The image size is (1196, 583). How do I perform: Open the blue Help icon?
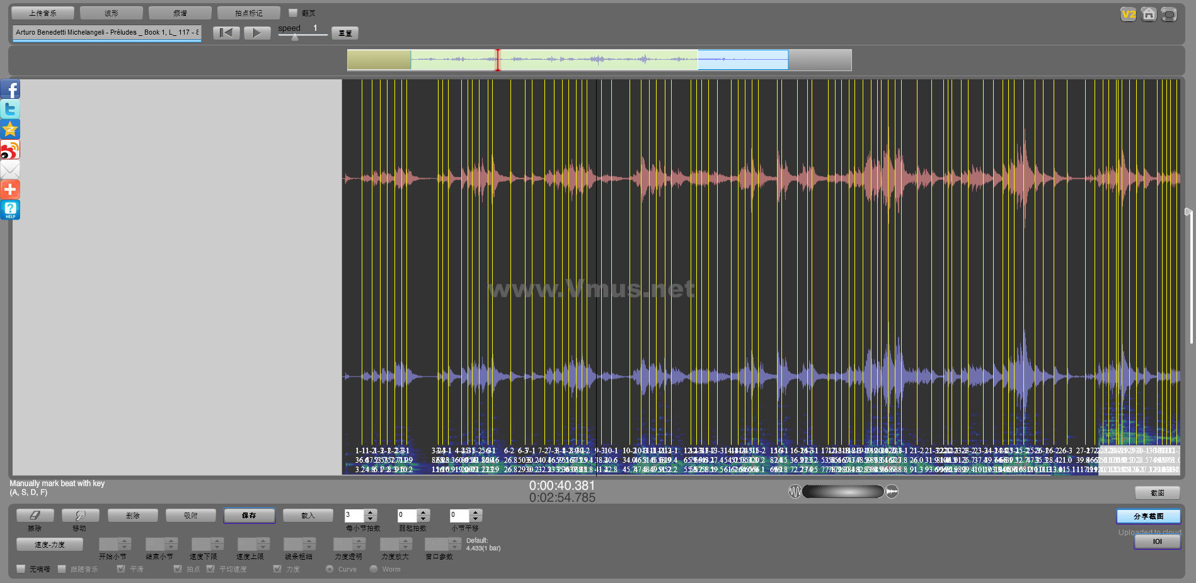pyautogui.click(x=10, y=210)
